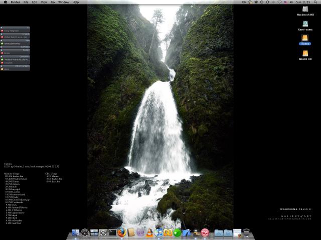Open iTunes from the Dock
This screenshot has width=321, height=240.
[x=159, y=232]
